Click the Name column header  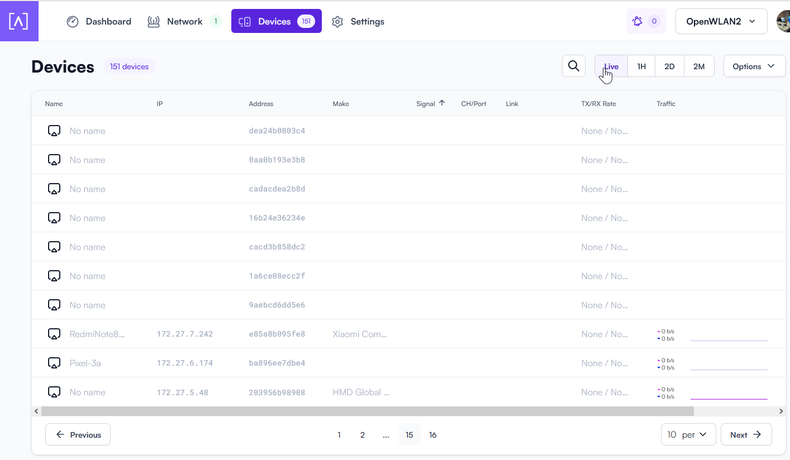tap(54, 104)
